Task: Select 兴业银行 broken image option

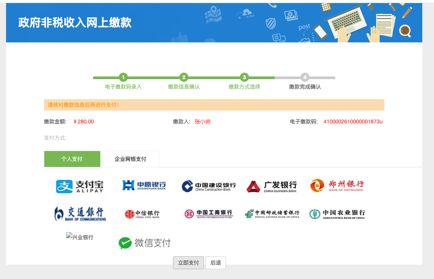Action: pyautogui.click(x=80, y=237)
